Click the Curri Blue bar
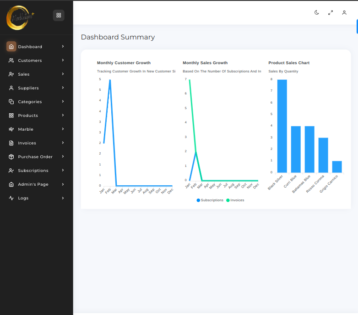This screenshot has height=315, width=358. [296, 149]
